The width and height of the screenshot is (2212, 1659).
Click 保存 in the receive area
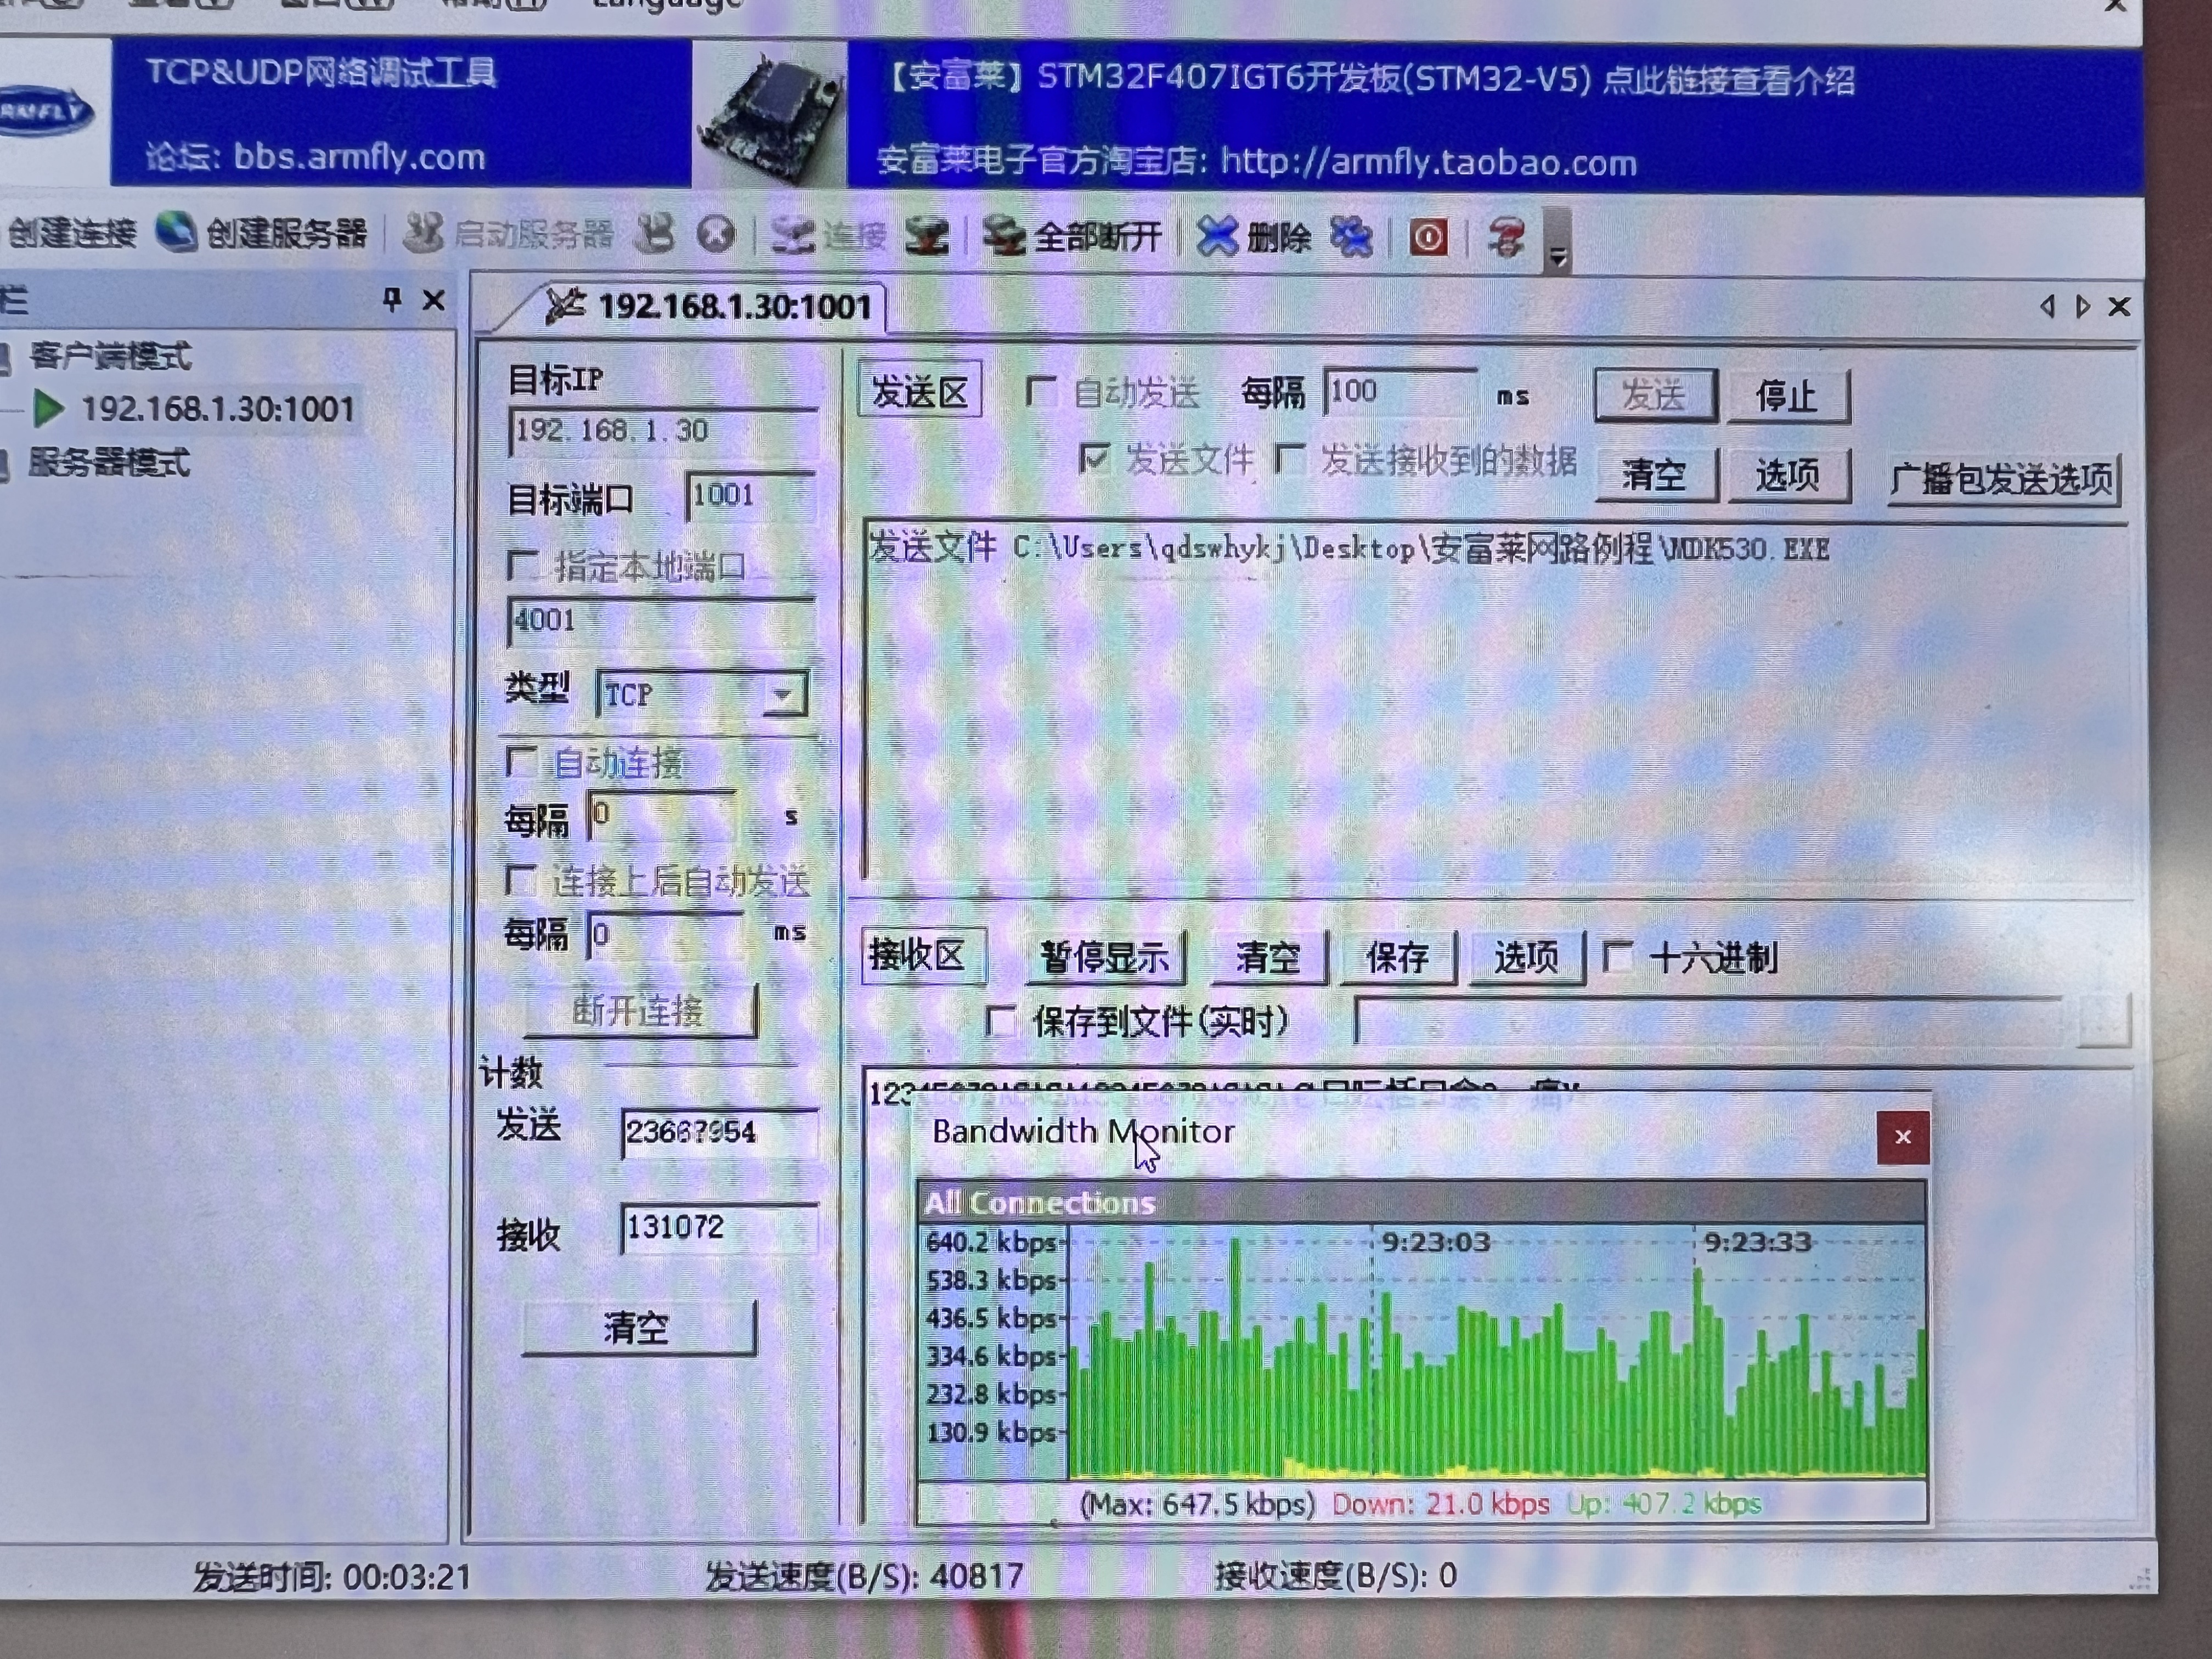1398,958
